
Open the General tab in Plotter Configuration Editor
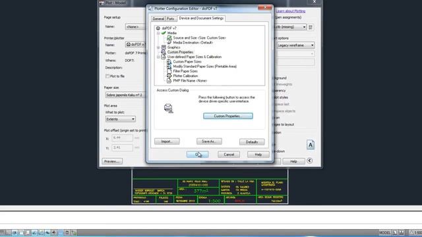coord(158,18)
